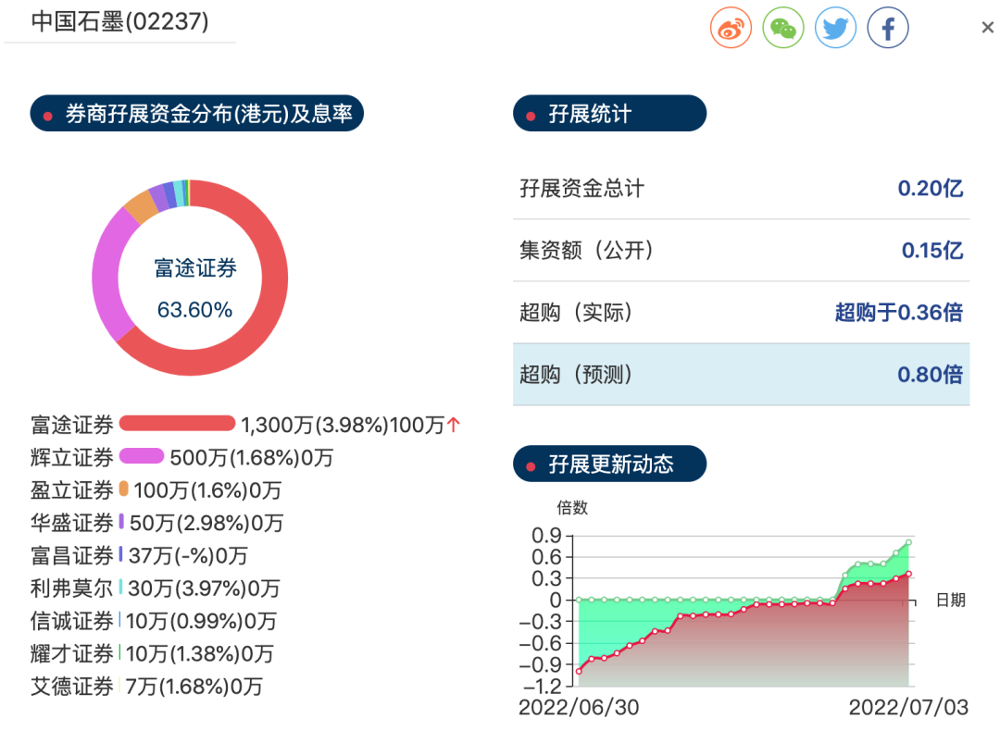Click the 37万(-%)0万 value
The image size is (1000, 731).
(188, 555)
